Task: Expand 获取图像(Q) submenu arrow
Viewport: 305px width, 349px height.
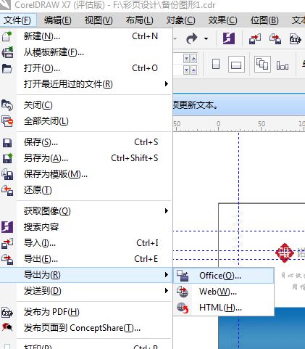Action: pos(166,211)
